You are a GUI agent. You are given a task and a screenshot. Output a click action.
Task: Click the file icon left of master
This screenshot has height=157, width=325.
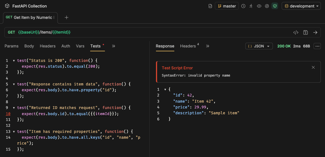point(210,6)
